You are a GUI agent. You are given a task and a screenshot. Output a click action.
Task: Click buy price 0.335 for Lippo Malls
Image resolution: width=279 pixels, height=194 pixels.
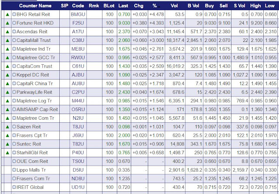pyautogui.click(x=210, y=170)
